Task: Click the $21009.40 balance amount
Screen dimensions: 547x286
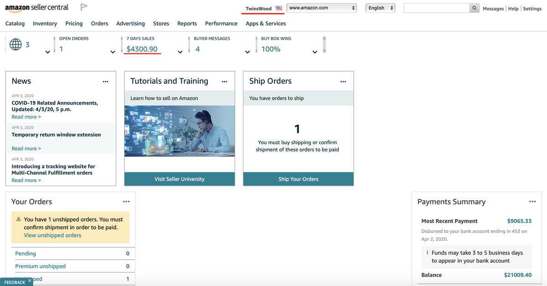Action: [518, 275]
